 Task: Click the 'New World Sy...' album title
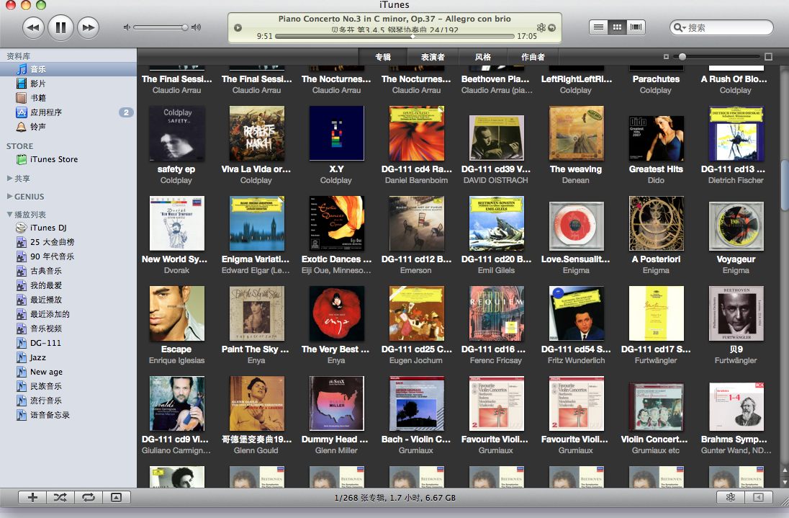click(x=175, y=259)
